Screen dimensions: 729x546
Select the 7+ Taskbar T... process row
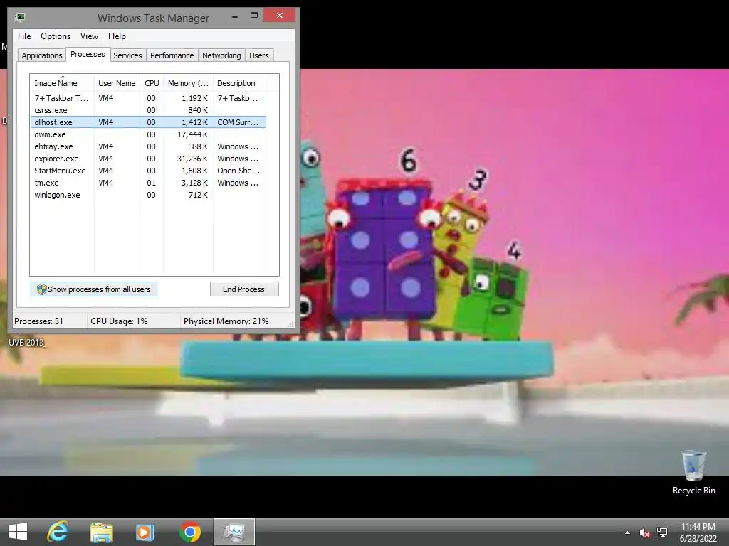[148, 98]
